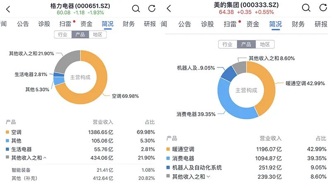
Task: Open the 公告 tab in 美的集团 panel
Action: click(185, 24)
